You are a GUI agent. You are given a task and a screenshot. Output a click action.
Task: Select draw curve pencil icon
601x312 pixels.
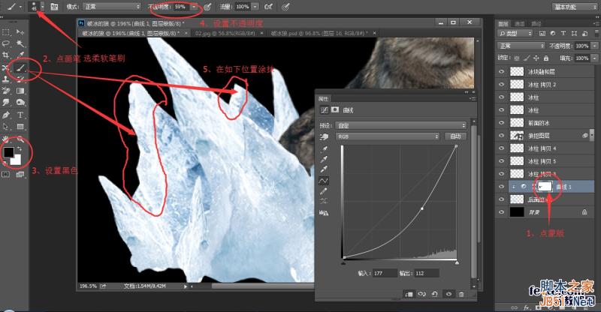324,190
